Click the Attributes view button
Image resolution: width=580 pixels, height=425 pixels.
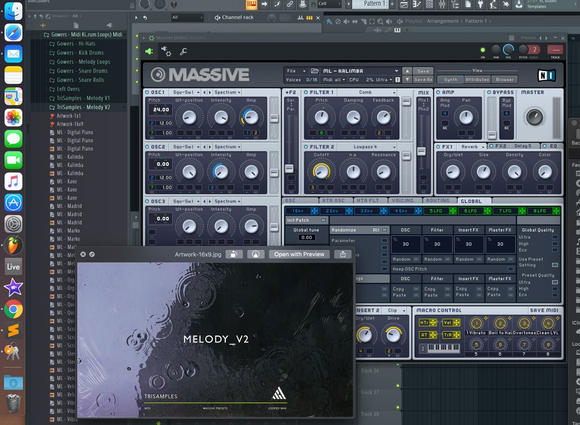(477, 80)
